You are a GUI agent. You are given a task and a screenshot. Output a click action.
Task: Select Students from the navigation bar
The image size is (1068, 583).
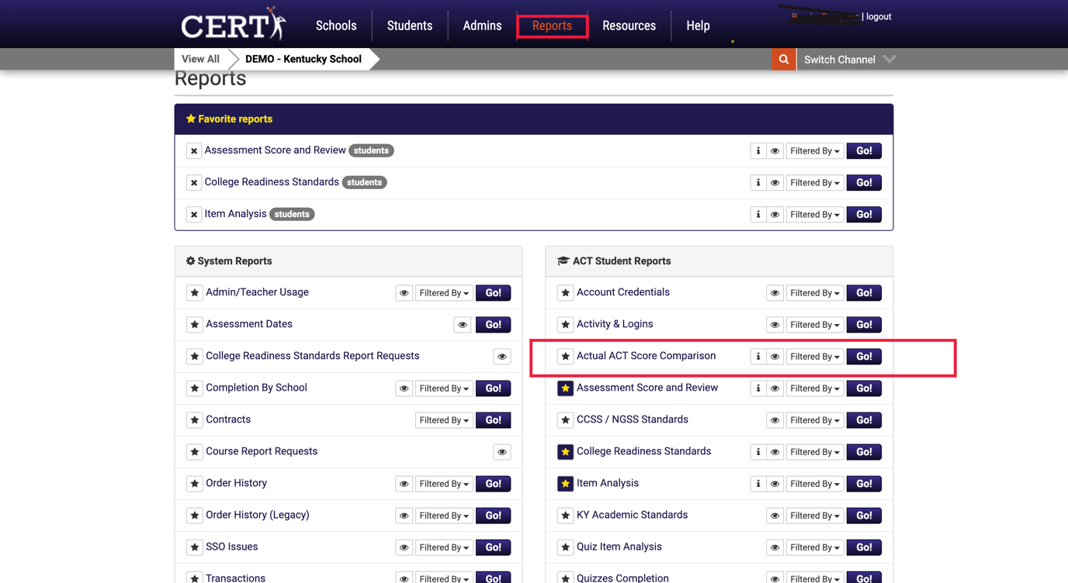[x=409, y=26]
